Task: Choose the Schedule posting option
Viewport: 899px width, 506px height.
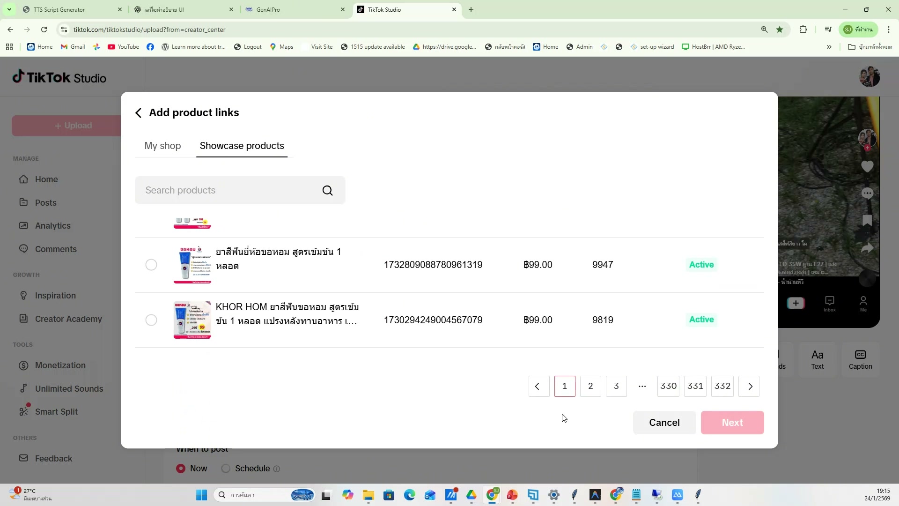Action: (x=226, y=469)
